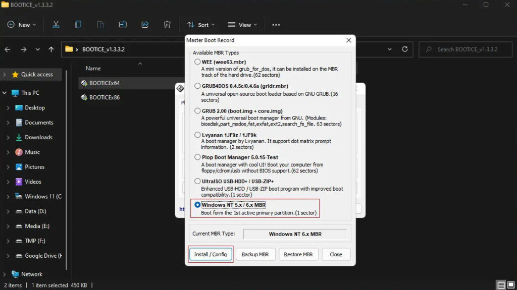
Task: Click the Backup MBR button
Action: click(x=255, y=254)
